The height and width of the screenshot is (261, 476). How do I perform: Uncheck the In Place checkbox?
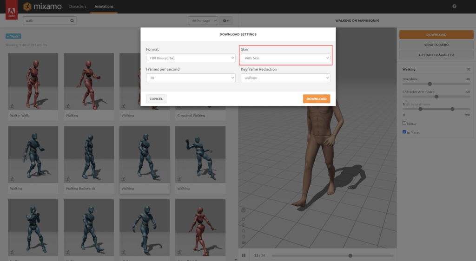404,132
